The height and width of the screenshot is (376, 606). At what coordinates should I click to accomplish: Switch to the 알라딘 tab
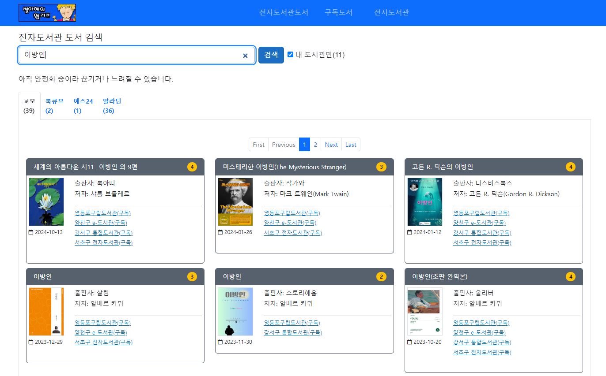(x=112, y=106)
